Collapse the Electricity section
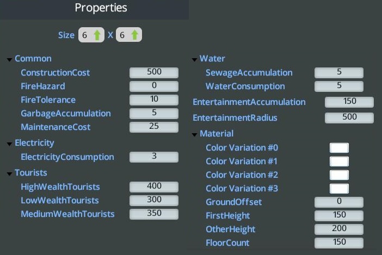This screenshot has width=382, height=255. 9,144
